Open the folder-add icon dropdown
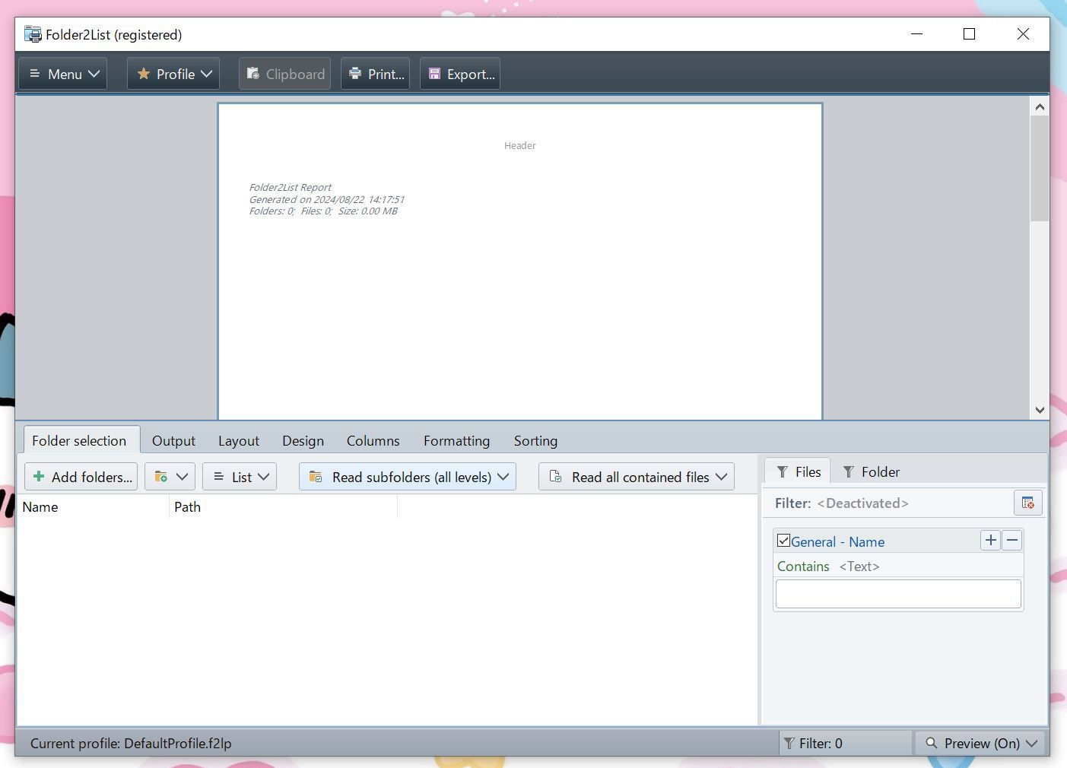 (170, 477)
